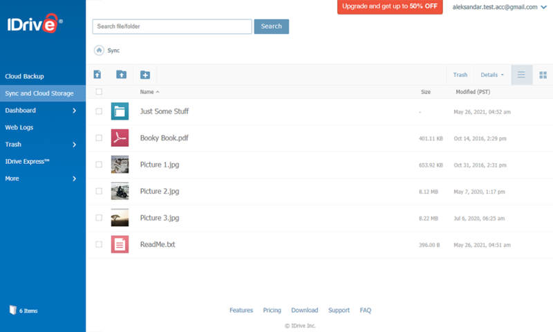Check the box for Just Some Stuff
Viewport: 553px width, 332px height.
click(x=99, y=111)
